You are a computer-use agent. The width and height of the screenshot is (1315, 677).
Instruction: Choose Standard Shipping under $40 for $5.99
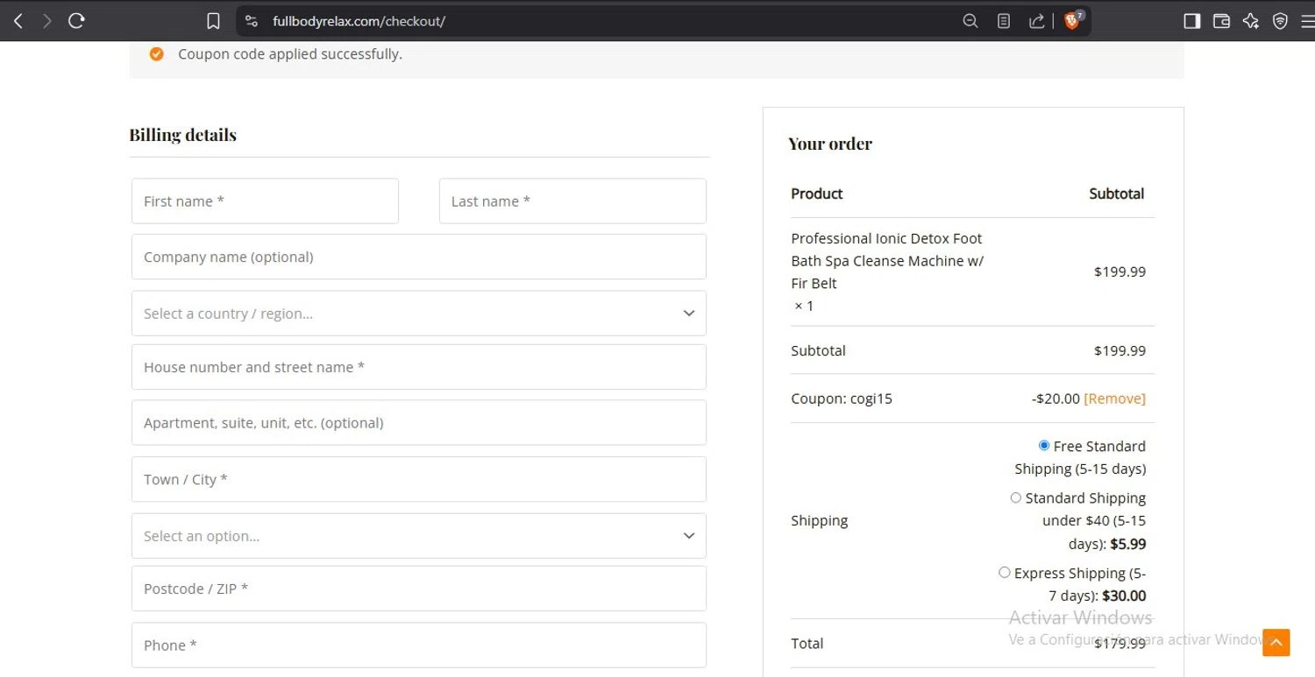click(x=1015, y=497)
